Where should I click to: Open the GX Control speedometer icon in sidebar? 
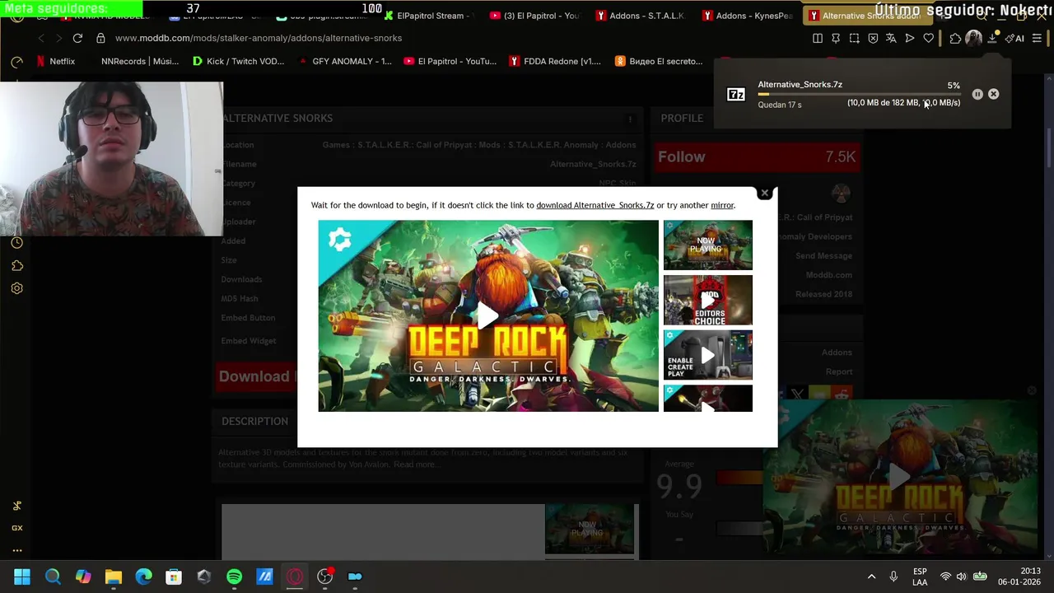tap(16, 62)
